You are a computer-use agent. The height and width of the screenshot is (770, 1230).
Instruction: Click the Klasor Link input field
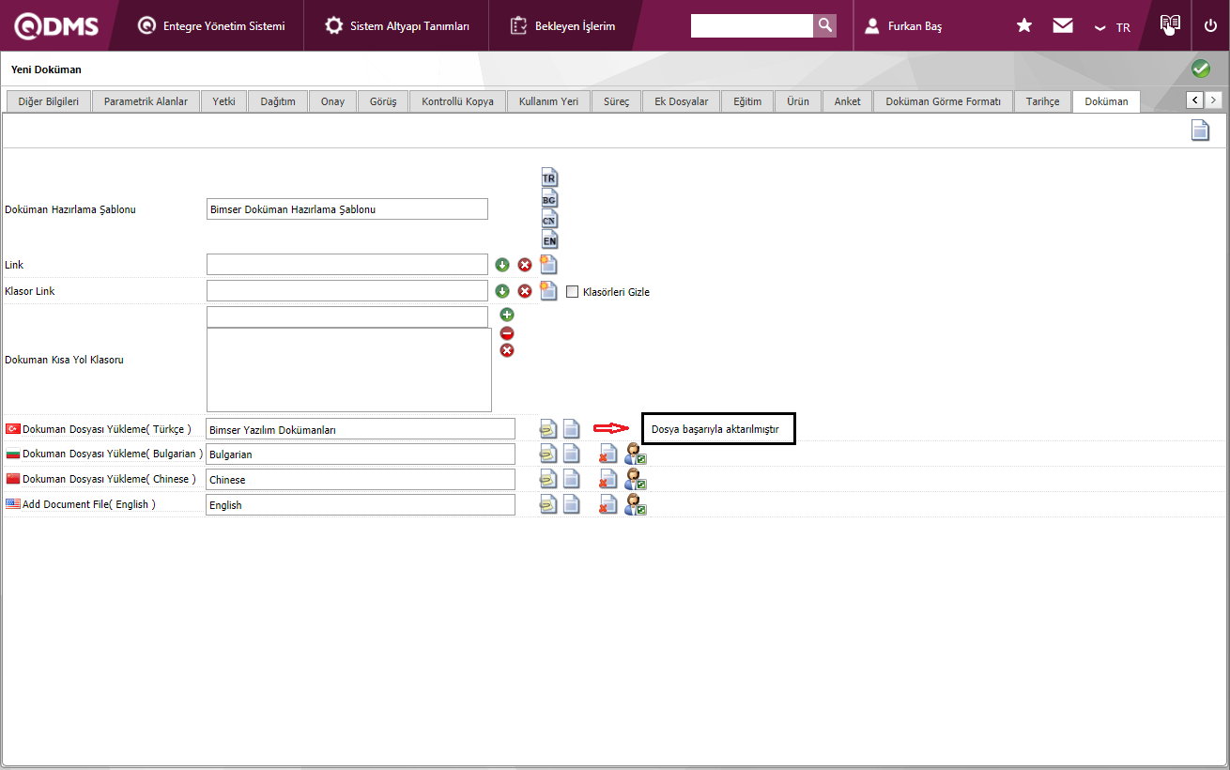[x=347, y=291]
